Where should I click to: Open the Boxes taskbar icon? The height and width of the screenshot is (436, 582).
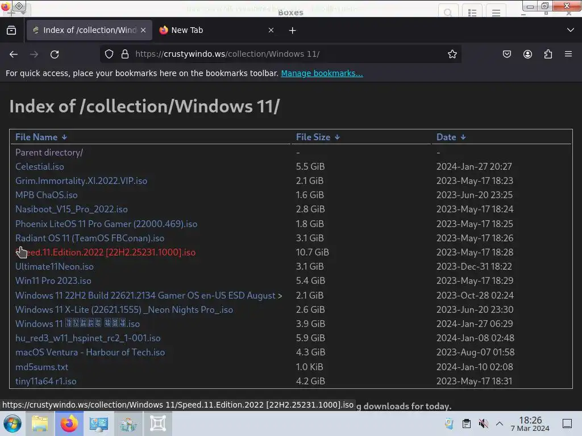point(158,424)
